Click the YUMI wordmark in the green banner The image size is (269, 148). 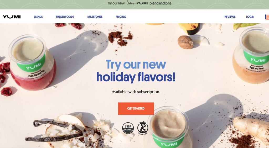click(x=142, y=3)
